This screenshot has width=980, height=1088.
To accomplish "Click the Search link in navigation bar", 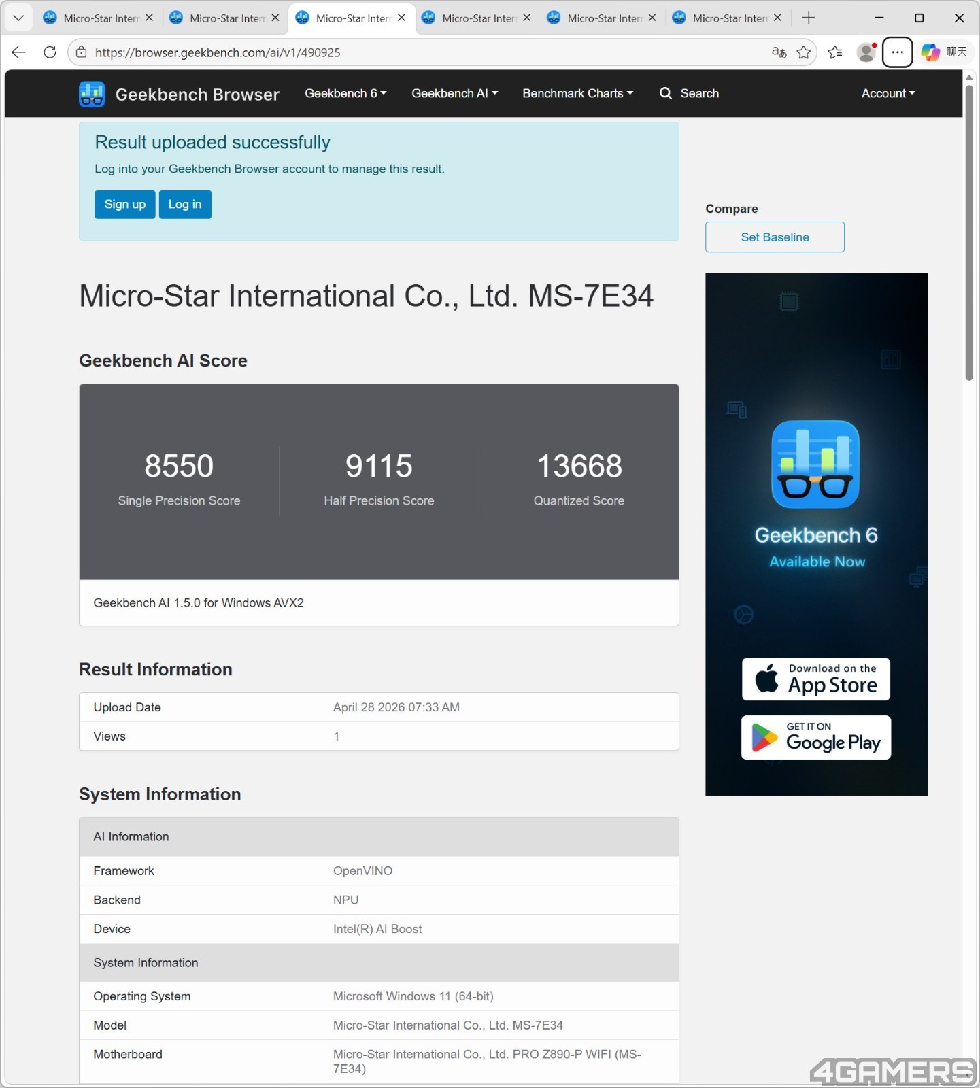I will [689, 94].
